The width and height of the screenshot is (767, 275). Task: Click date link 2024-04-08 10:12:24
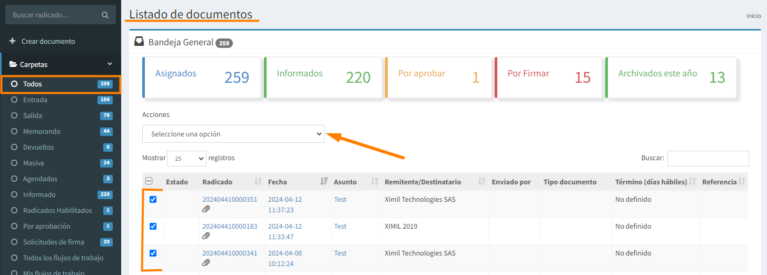[x=285, y=258]
